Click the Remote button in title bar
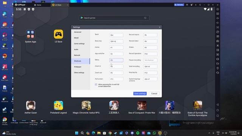The height and width of the screenshot is (136, 242). 179,5
